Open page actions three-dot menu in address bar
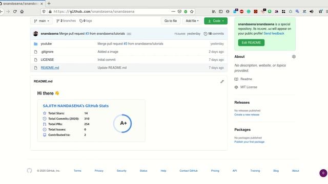Screen dimensions: 328x184 pyautogui.click(x=173, y=11)
